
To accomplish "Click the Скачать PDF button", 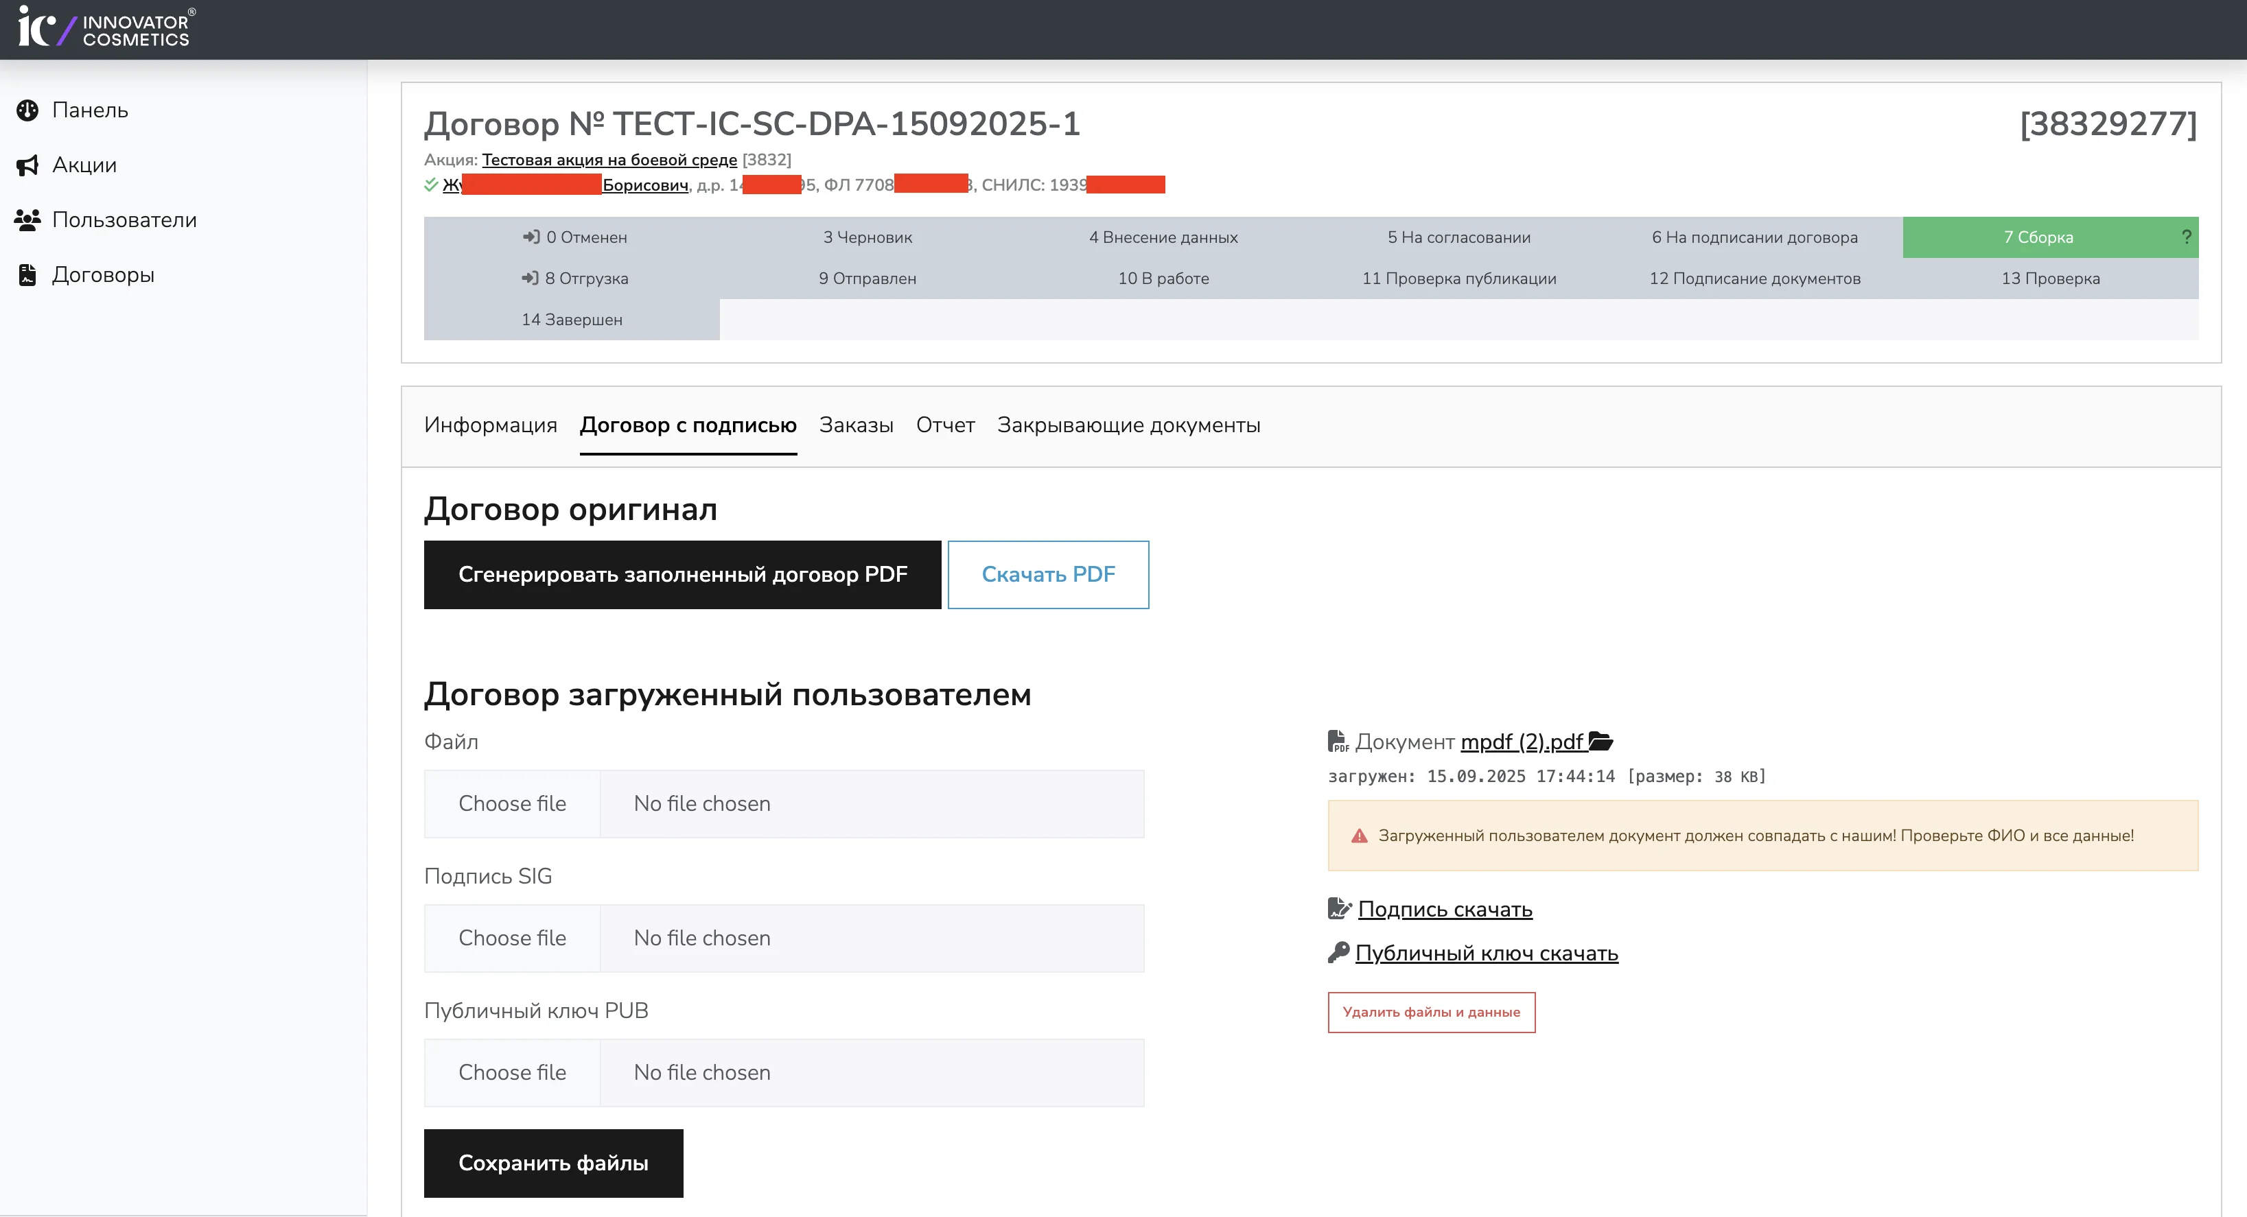I will click(1047, 574).
